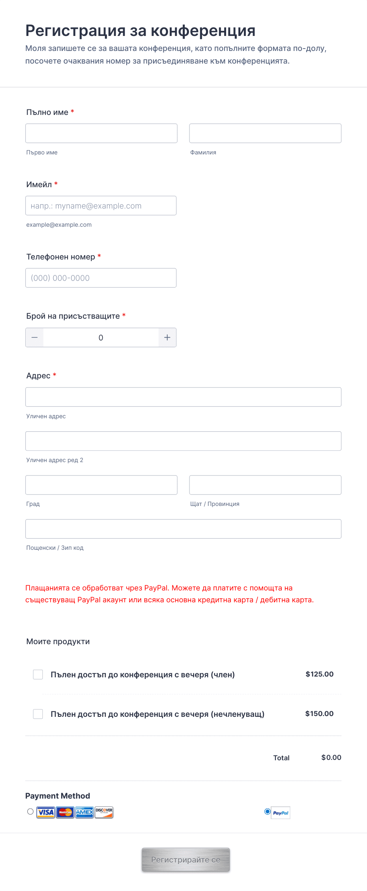Click the Visa card logo
Viewport: 367px width, 891px height.
(46, 812)
